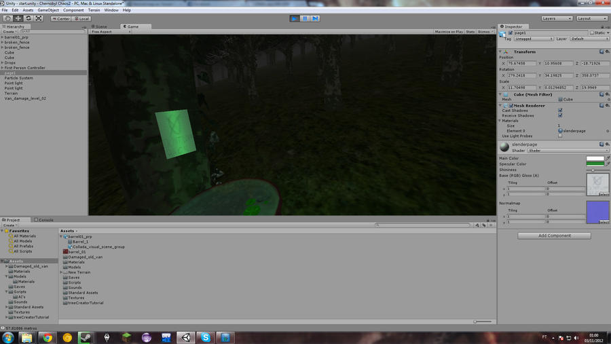Open the Assets menu
The image size is (611, 344).
pyautogui.click(x=28, y=10)
